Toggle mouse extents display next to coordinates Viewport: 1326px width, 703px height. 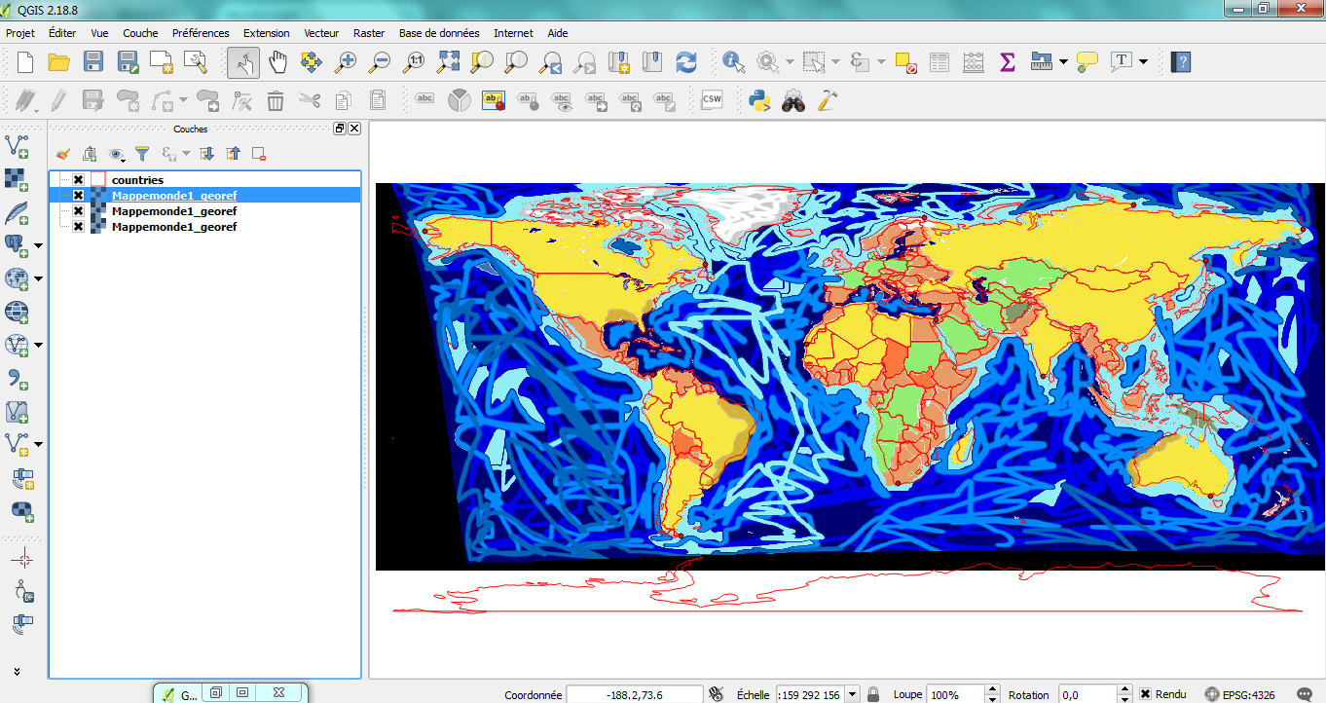coord(717,694)
